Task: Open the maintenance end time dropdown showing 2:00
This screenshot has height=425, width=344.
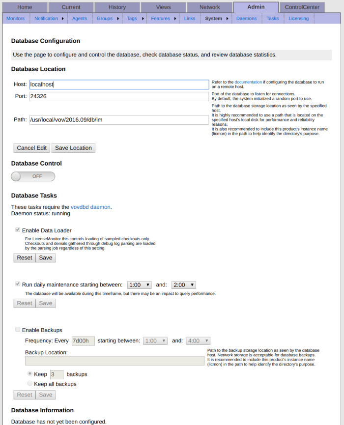Action: pos(184,285)
